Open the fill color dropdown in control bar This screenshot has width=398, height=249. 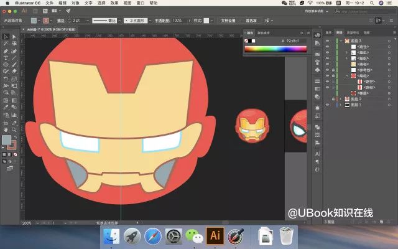39,21
